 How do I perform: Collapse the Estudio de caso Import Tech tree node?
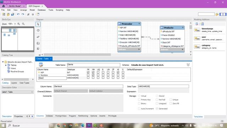click(3, 62)
